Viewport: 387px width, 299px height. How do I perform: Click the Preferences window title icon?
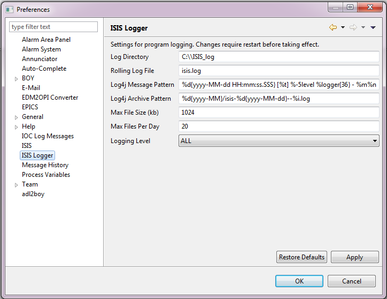pyautogui.click(x=9, y=9)
